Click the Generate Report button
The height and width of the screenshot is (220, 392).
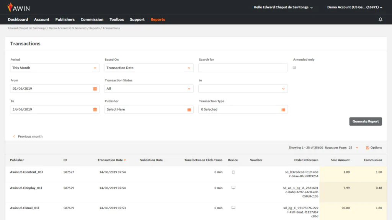tap(366, 121)
